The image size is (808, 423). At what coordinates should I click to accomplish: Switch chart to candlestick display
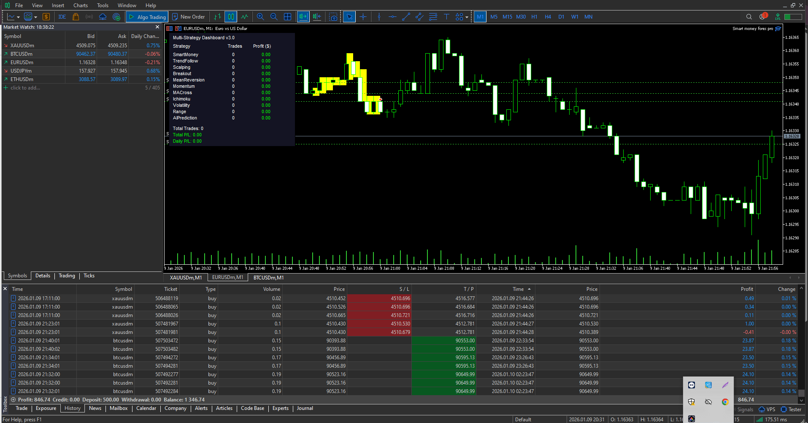tap(231, 17)
